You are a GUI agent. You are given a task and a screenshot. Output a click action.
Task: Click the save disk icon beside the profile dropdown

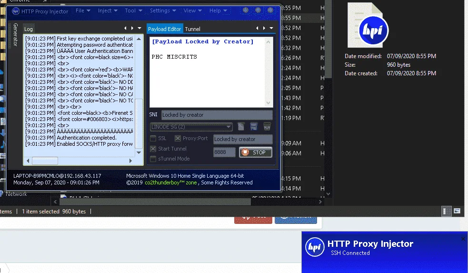(254, 126)
